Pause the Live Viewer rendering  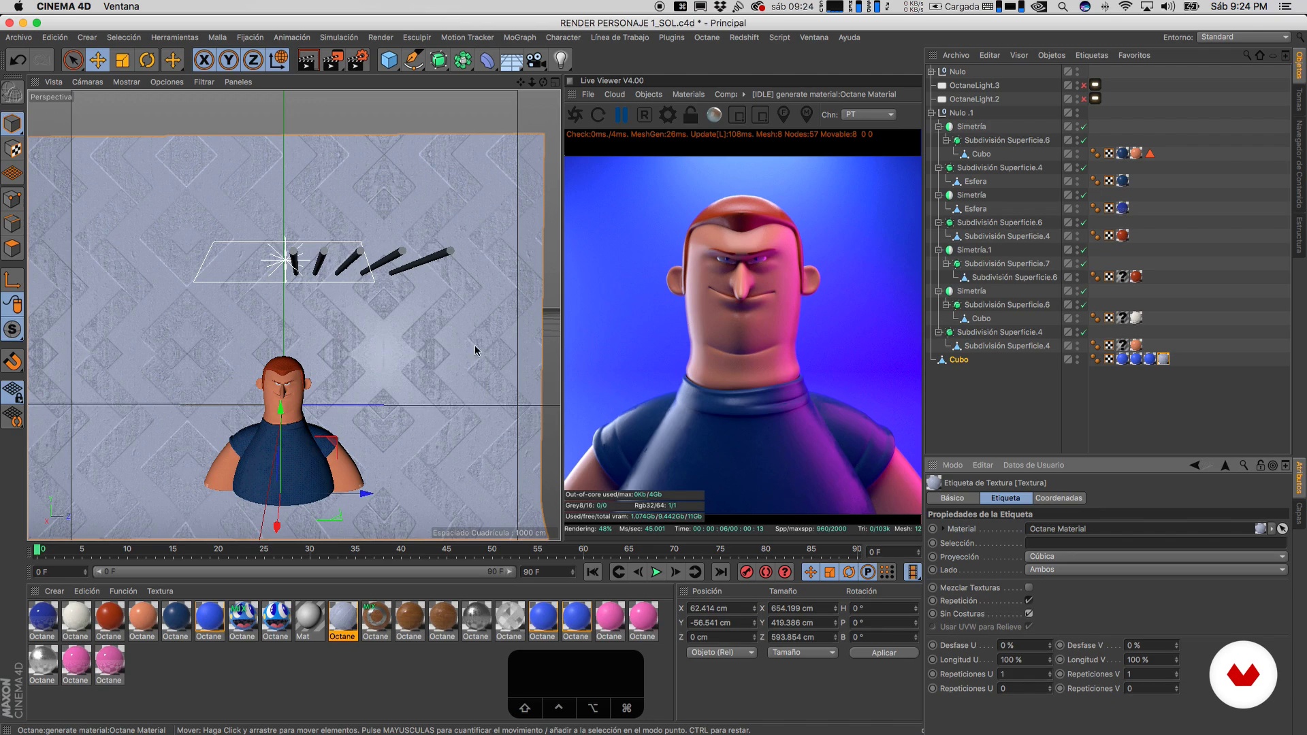coord(621,115)
